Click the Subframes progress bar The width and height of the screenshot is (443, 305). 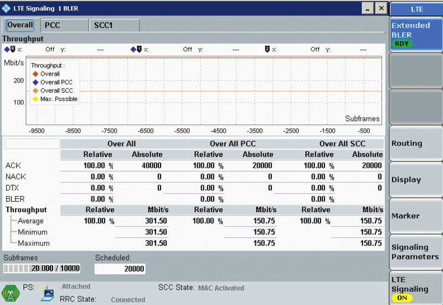pos(42,269)
